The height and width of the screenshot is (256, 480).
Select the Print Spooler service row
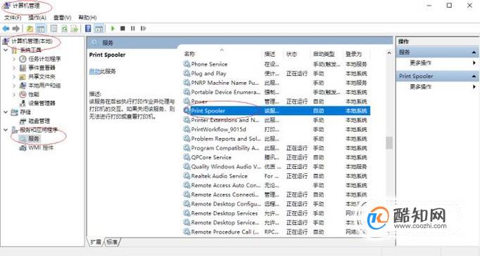[x=277, y=111]
